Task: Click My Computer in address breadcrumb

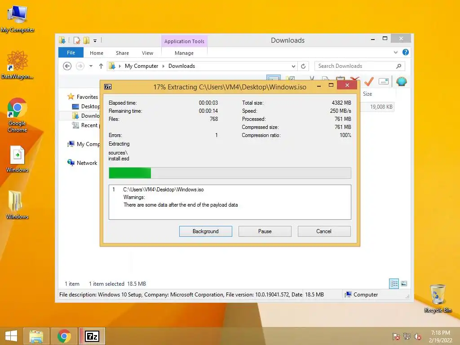Action: 142,66
